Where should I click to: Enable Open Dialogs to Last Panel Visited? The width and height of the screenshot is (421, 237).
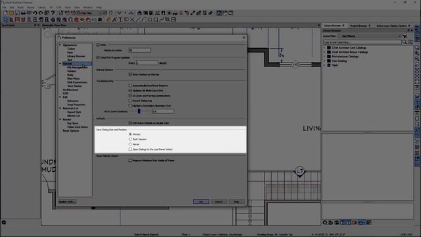click(x=130, y=149)
